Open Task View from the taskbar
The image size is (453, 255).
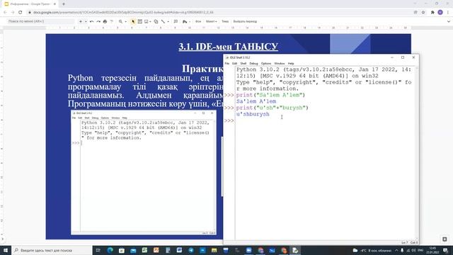point(98,250)
